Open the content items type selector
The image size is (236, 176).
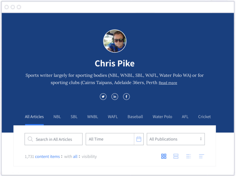pyautogui.click(x=49, y=156)
